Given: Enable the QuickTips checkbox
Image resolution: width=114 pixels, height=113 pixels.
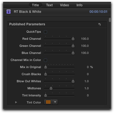Looking at the screenshot, I should pyautogui.click(x=45, y=32).
